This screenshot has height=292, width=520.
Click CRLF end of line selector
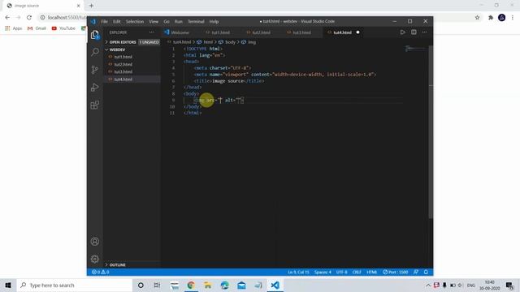coord(357,273)
